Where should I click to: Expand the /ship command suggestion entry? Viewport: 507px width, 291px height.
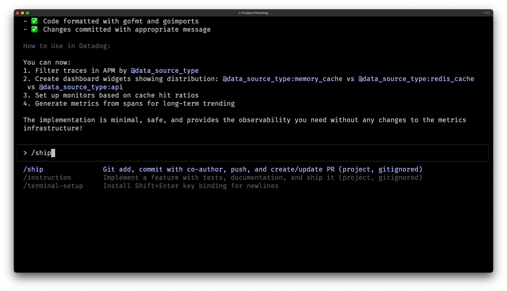coord(33,169)
